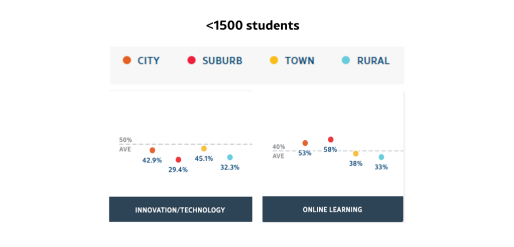The width and height of the screenshot is (514, 247).
Task: Click the red Suburb legend dot
Action: pyautogui.click(x=191, y=61)
